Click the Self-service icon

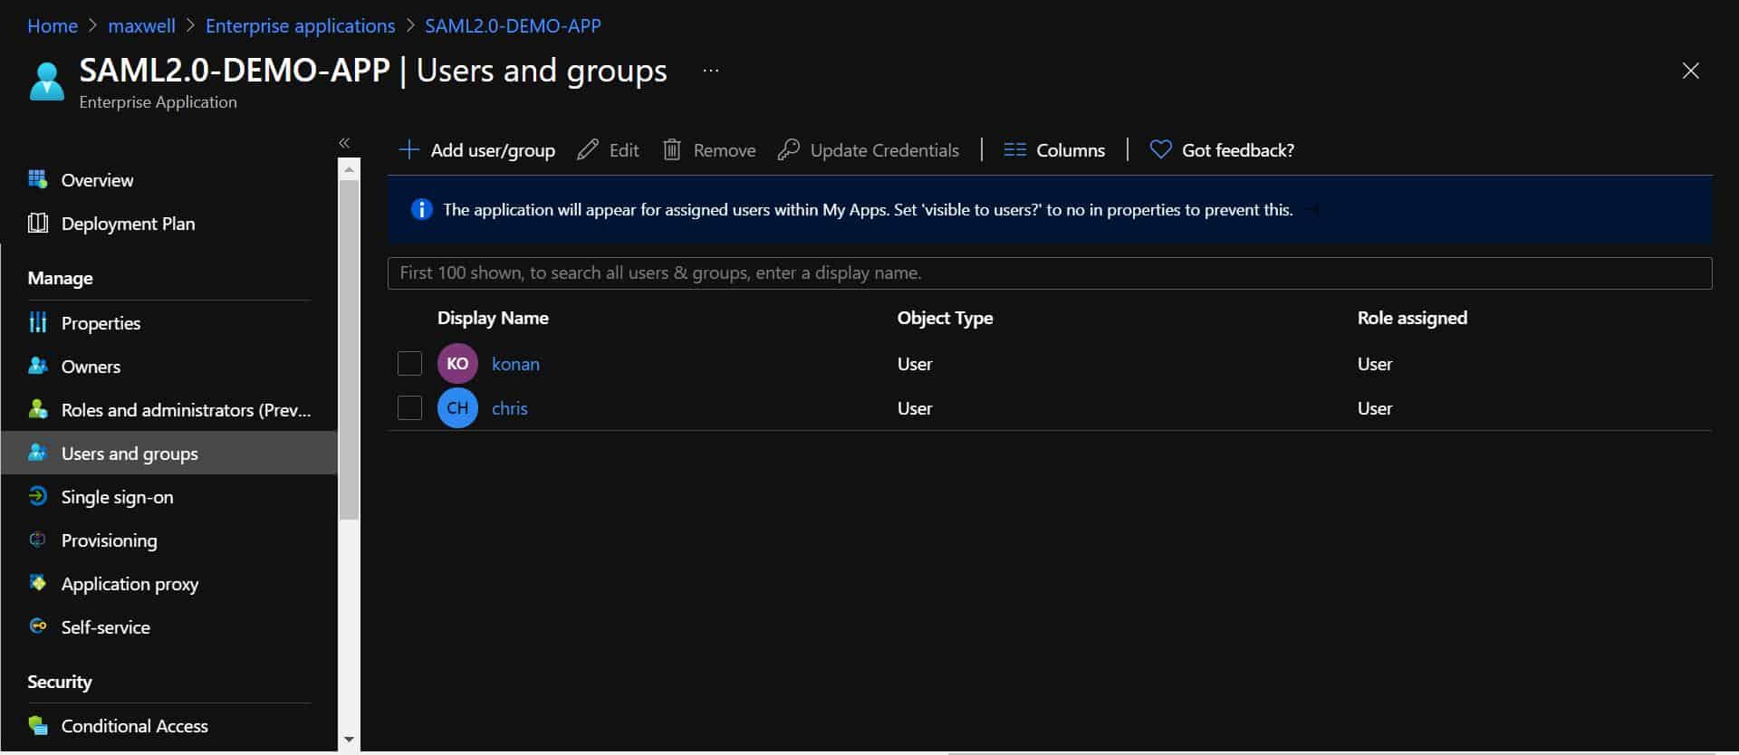(x=37, y=626)
